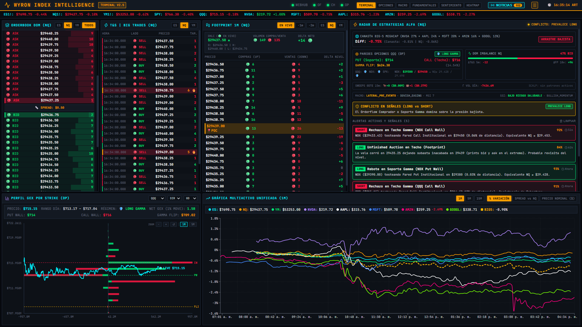
Task: Switch chart to Precio Nominal ($)
Action: point(558,199)
